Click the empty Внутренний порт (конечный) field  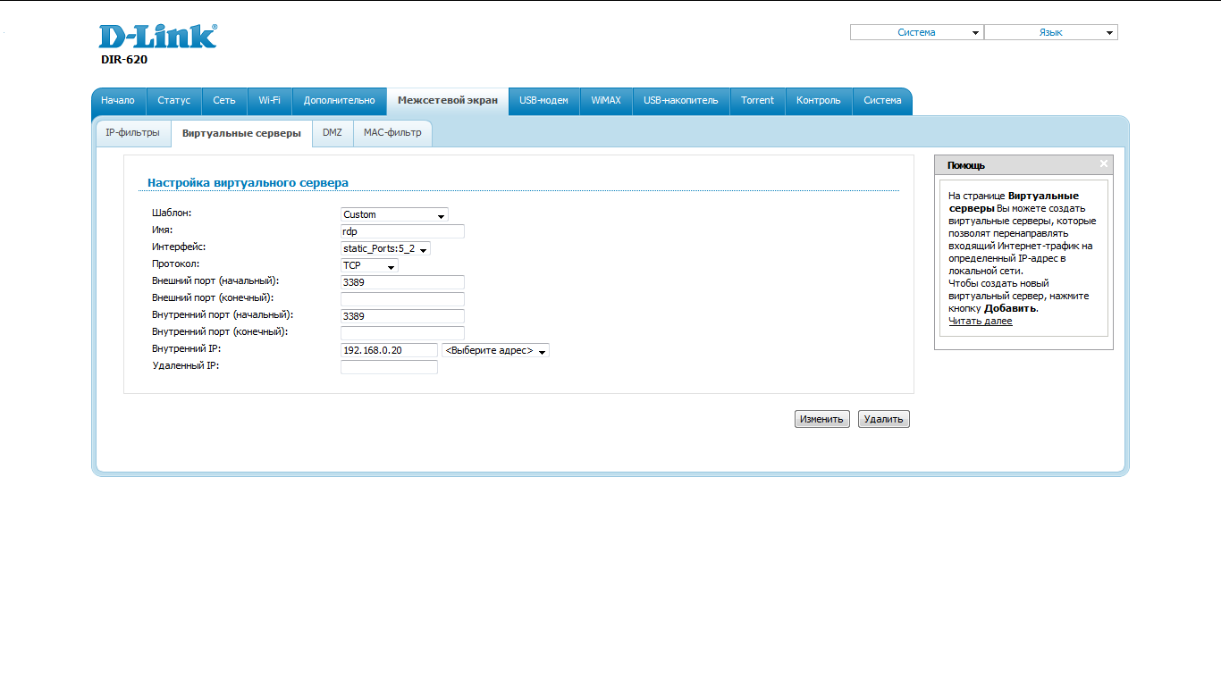pos(402,333)
